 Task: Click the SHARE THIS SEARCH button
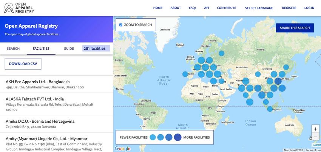point(295,28)
